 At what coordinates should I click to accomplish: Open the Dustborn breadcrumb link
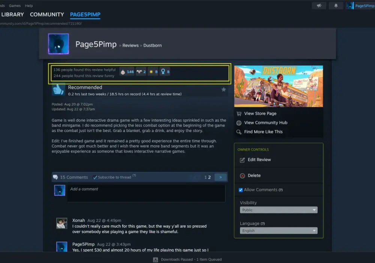(x=152, y=45)
